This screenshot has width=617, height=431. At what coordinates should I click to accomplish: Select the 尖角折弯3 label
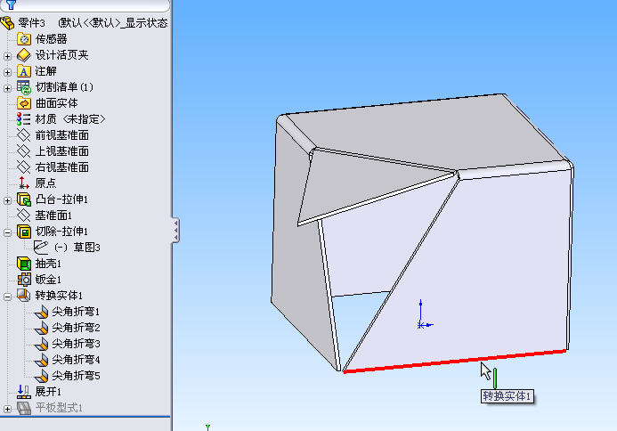pyautogui.click(x=76, y=344)
